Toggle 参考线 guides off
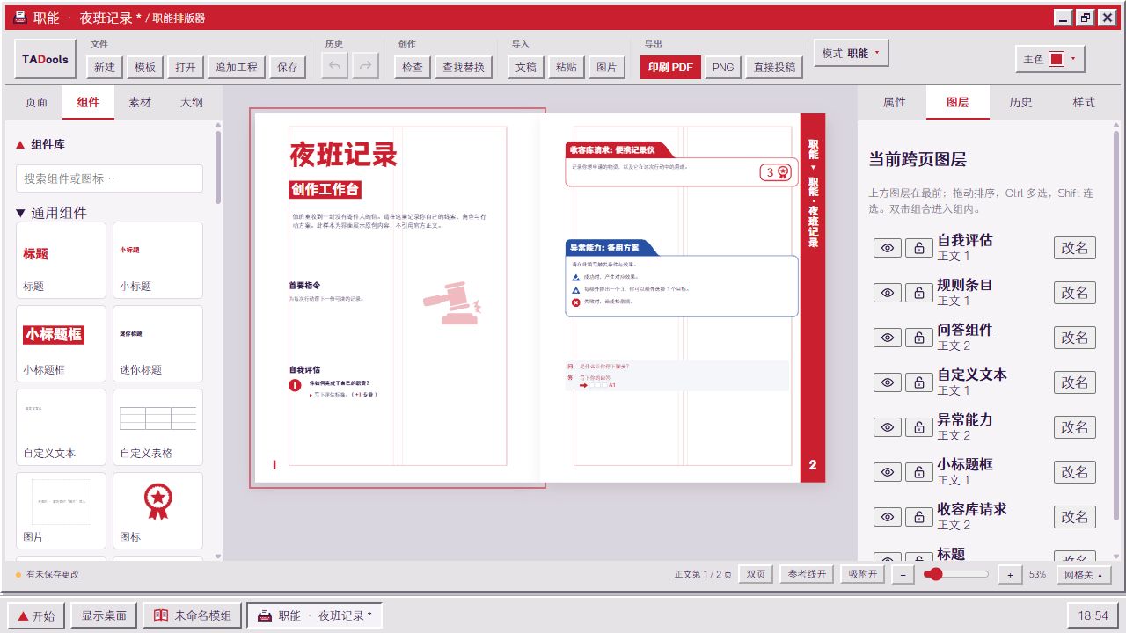Image resolution: width=1126 pixels, height=633 pixels. point(807,574)
